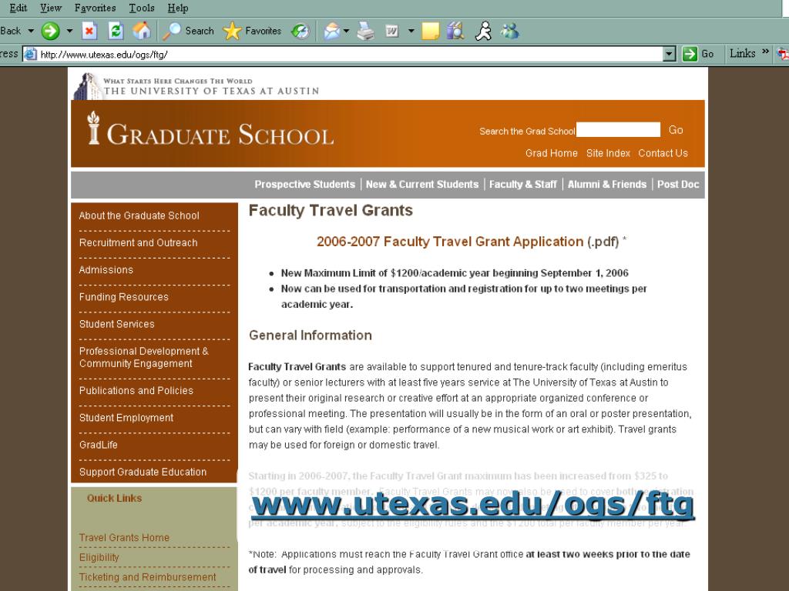
Task: Open Professional Development & Community Engagement link
Action: 143,357
